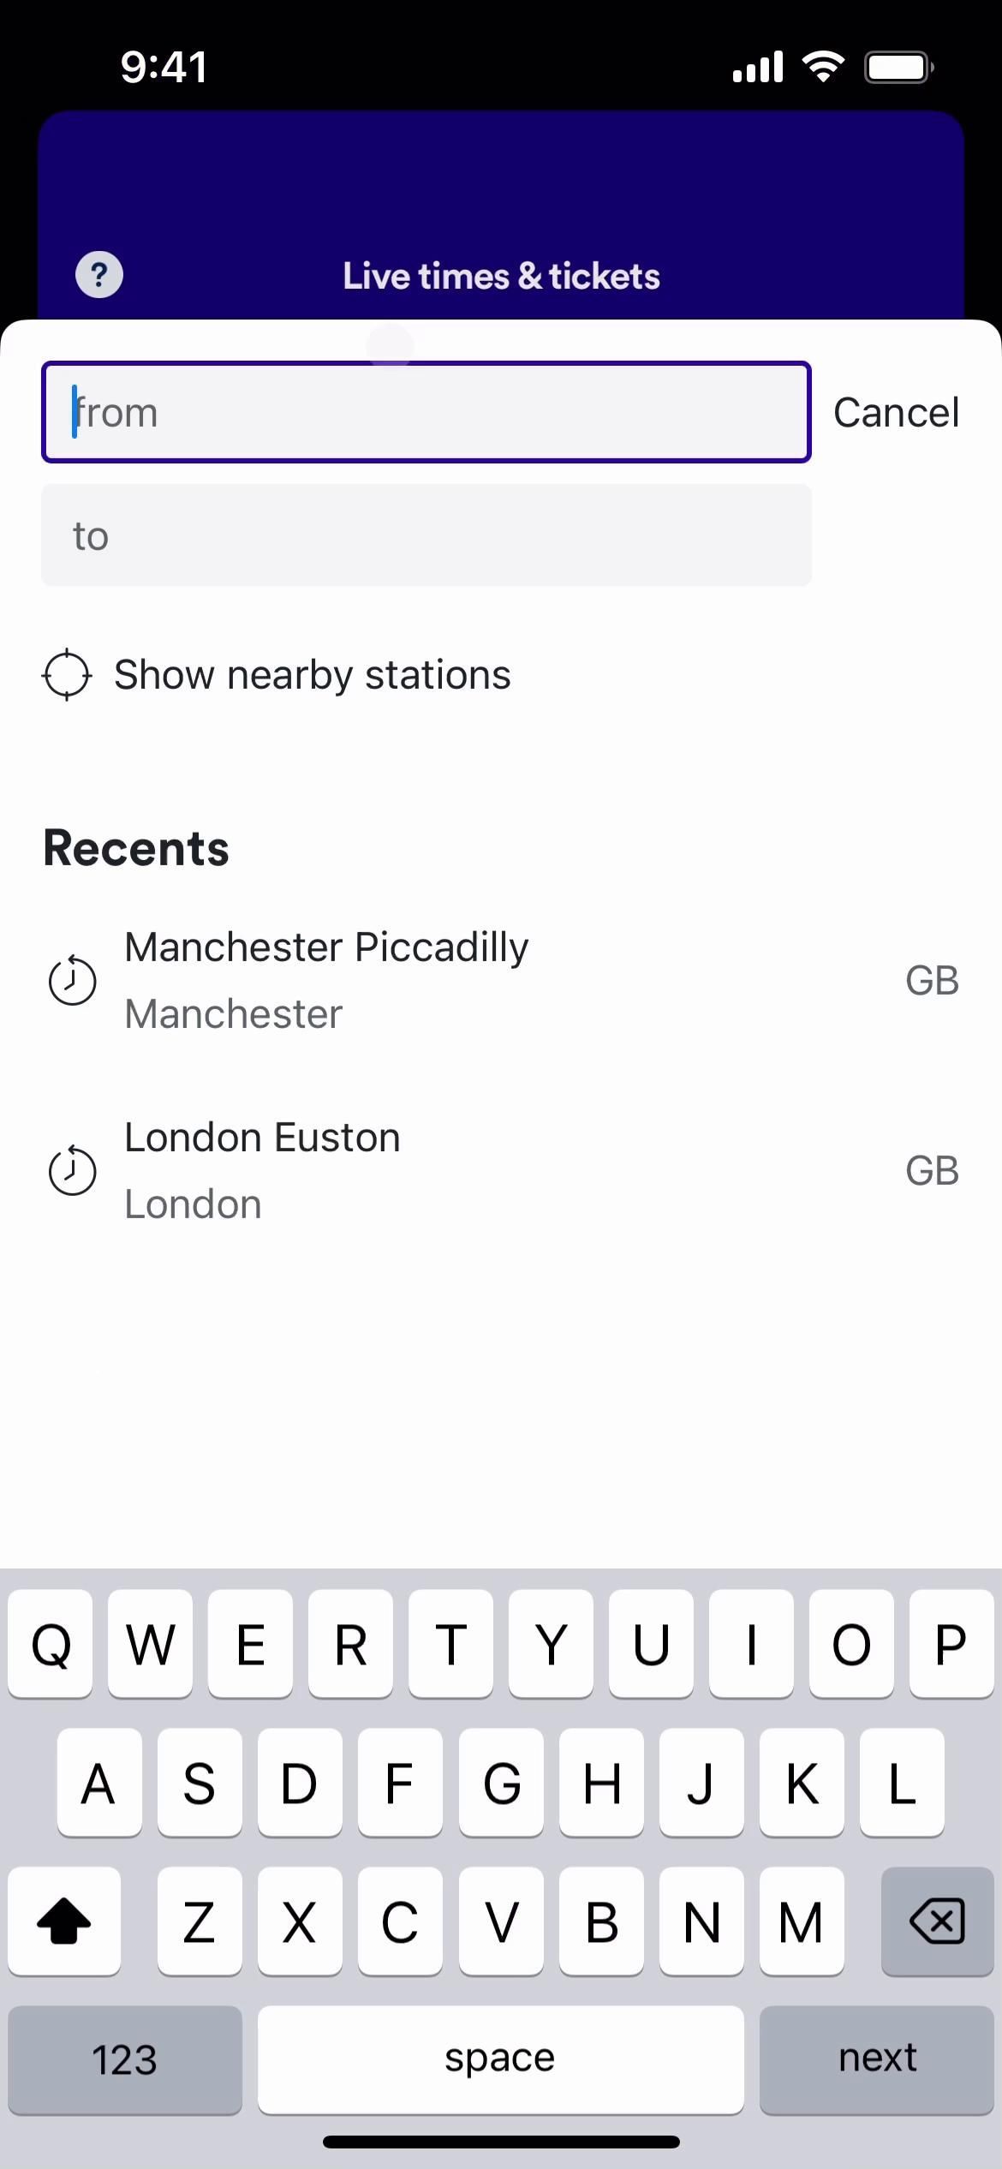This screenshot has height=2169, width=1002.
Task: Tap the recent clock icon beside London Euston
Action: click(x=73, y=1170)
